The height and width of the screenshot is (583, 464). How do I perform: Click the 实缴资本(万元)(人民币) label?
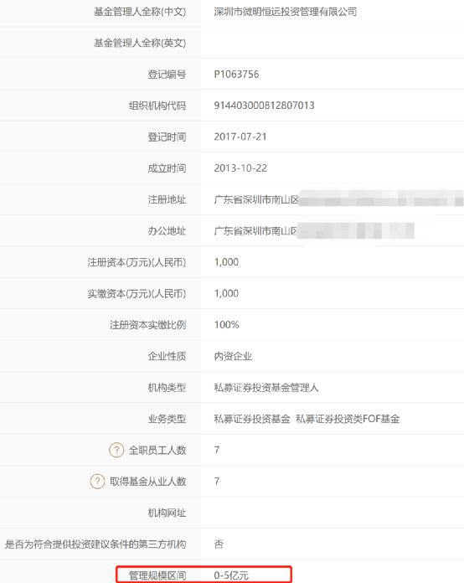point(137,293)
